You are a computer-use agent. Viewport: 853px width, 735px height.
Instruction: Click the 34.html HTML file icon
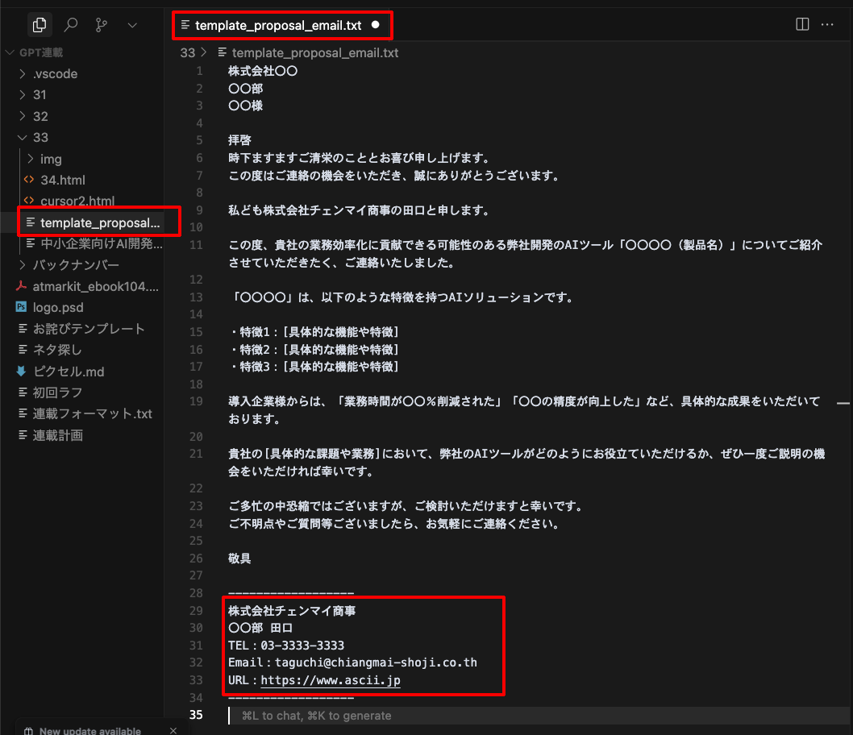tap(29, 180)
